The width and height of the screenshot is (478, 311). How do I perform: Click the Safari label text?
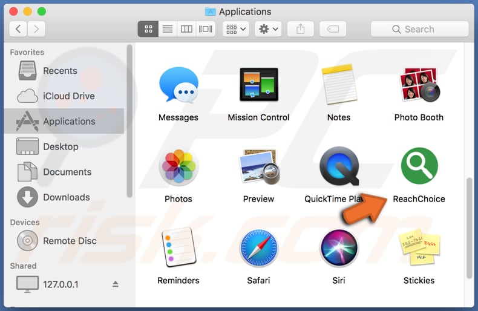coord(258,281)
